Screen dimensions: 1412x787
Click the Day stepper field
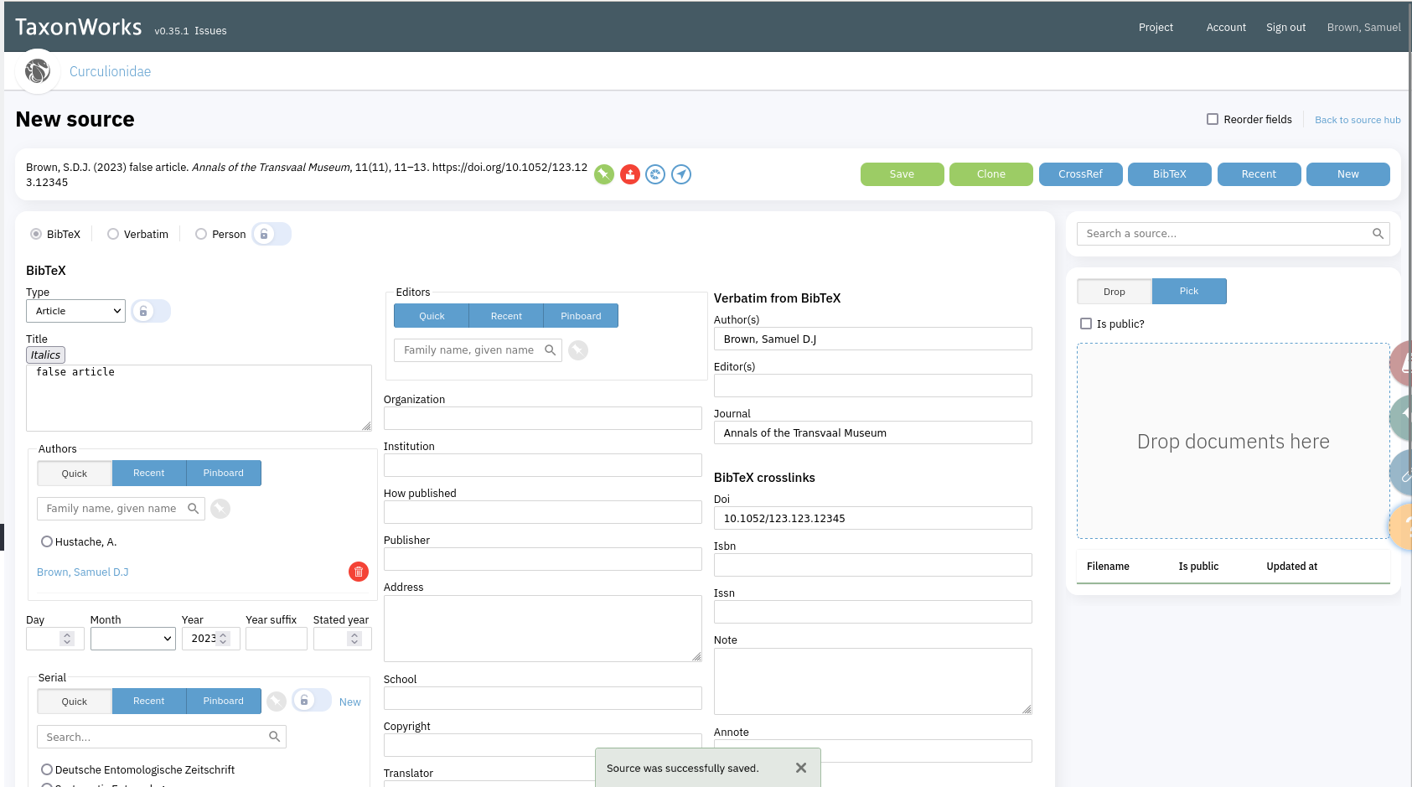coord(55,639)
